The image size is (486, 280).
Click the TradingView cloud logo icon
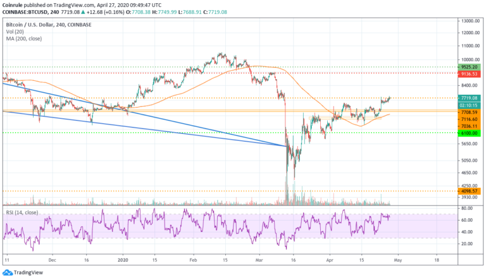pos(8,272)
